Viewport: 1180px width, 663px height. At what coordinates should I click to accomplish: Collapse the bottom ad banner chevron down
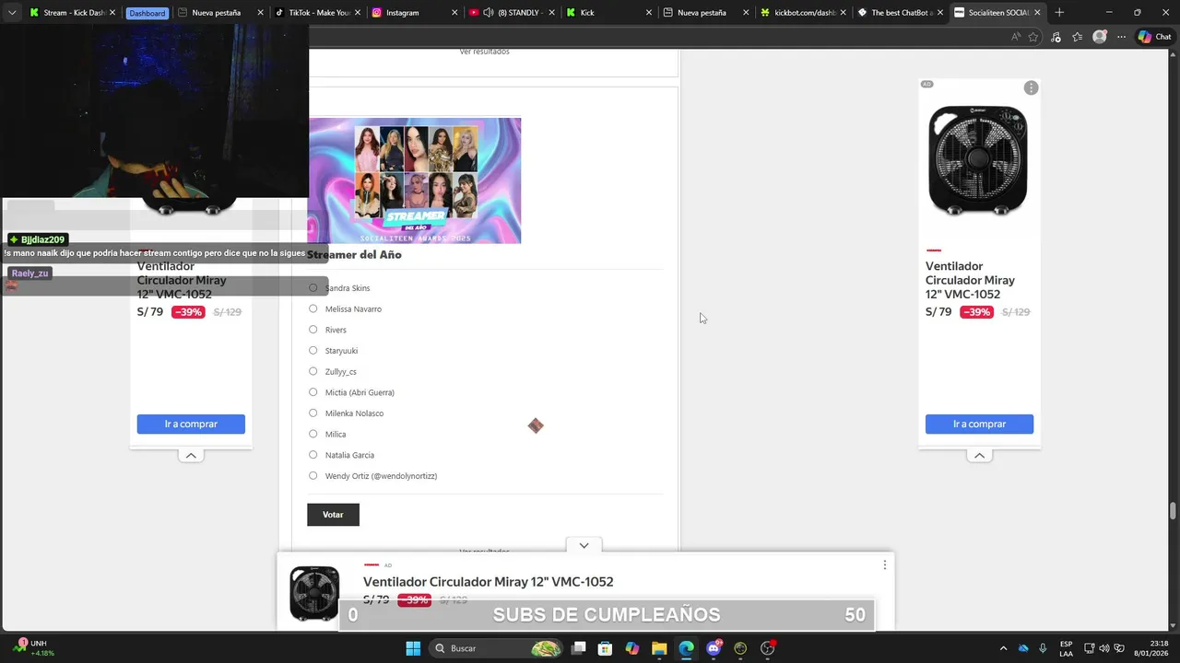click(584, 545)
